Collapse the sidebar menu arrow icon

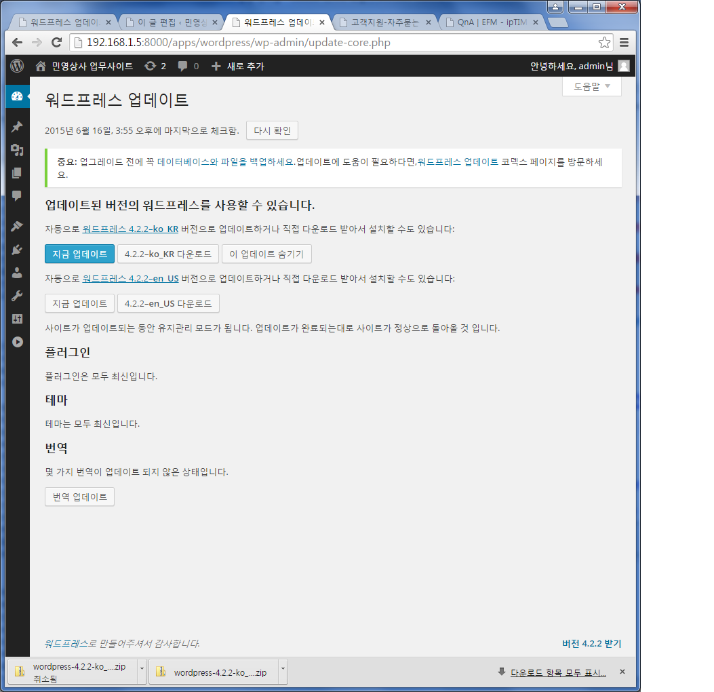18,342
